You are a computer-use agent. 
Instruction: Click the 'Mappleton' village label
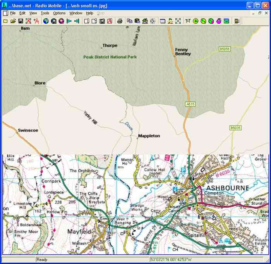click(x=149, y=136)
